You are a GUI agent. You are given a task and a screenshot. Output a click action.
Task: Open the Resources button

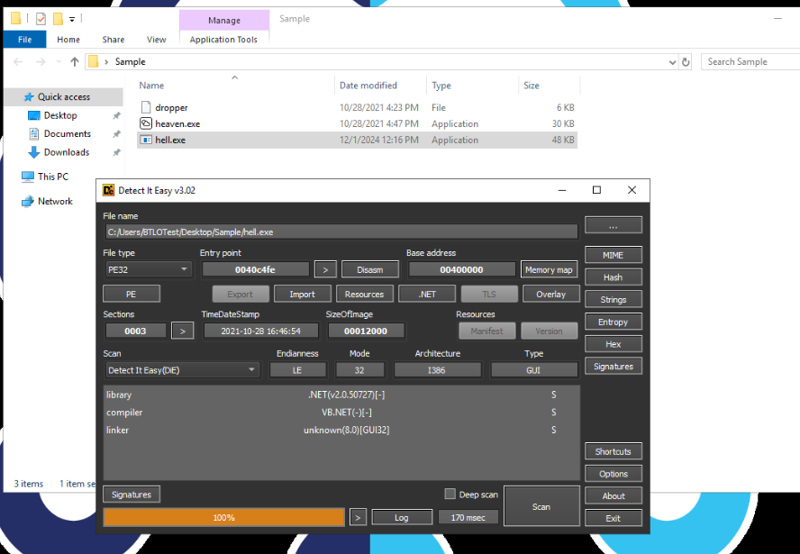(x=364, y=294)
